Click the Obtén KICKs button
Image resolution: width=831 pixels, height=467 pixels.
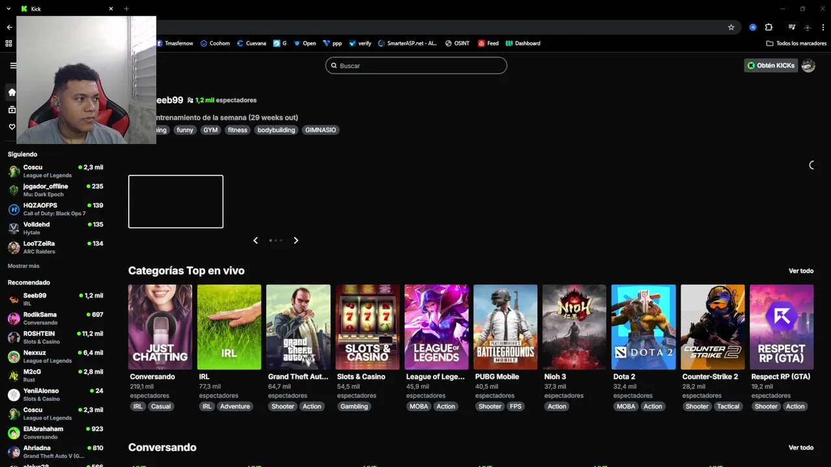pyautogui.click(x=771, y=66)
